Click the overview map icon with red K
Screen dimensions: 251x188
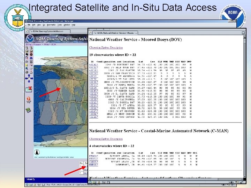(29, 89)
